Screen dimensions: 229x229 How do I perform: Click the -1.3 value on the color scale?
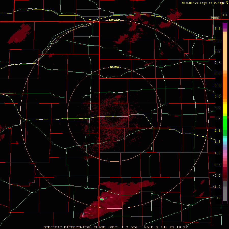point(217,187)
